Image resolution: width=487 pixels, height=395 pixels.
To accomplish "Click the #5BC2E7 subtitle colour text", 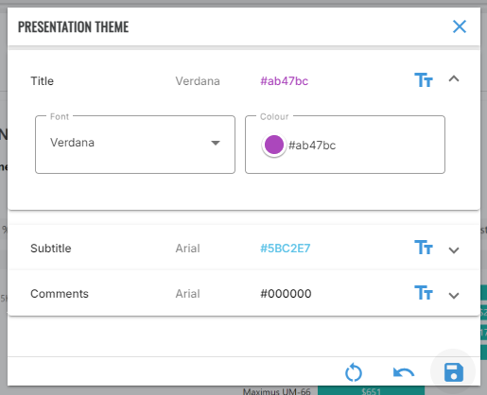I will [x=286, y=249].
